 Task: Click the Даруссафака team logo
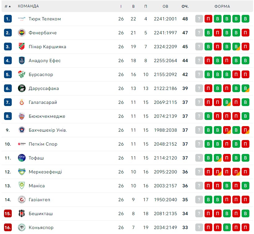[x=22, y=88]
